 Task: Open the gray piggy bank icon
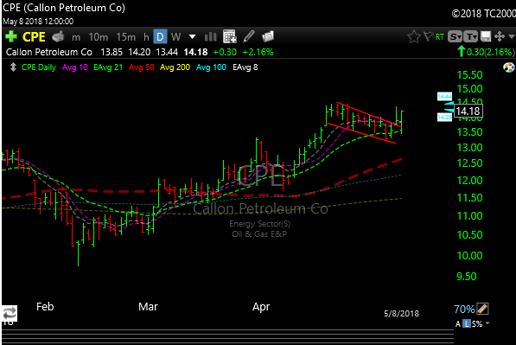[x=58, y=36]
